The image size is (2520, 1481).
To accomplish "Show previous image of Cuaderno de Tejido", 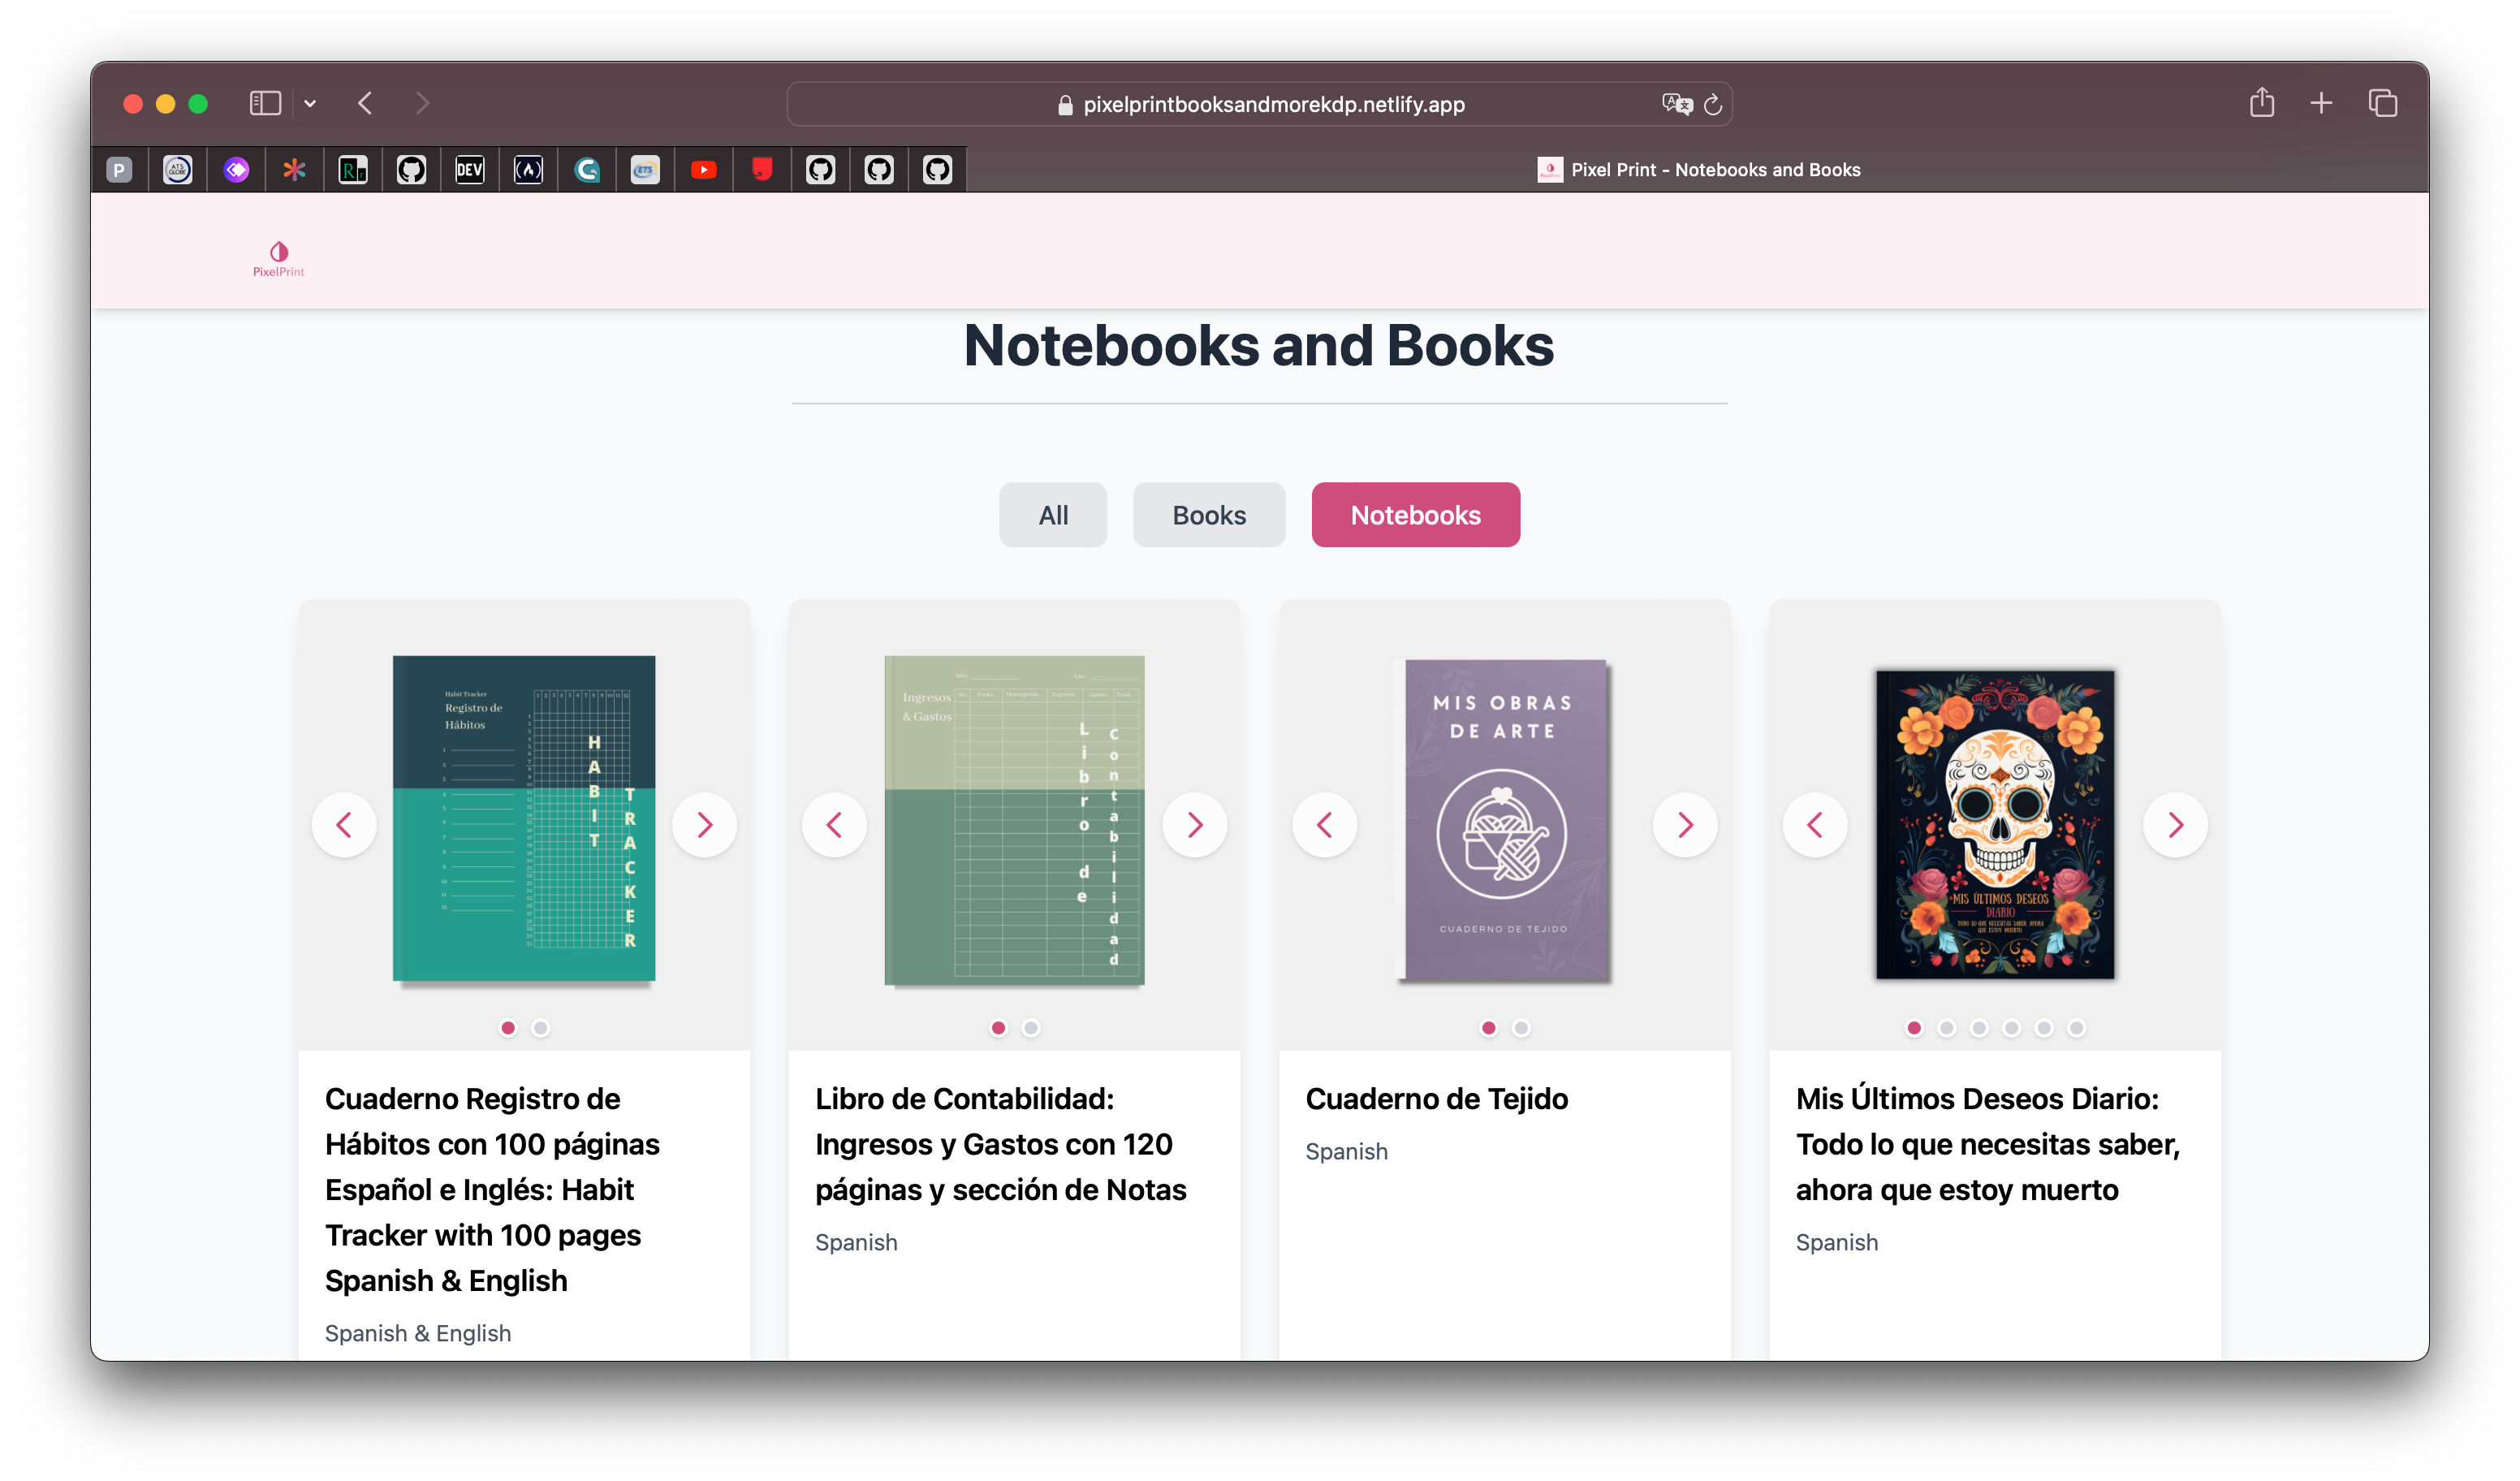I will pyautogui.click(x=1324, y=825).
